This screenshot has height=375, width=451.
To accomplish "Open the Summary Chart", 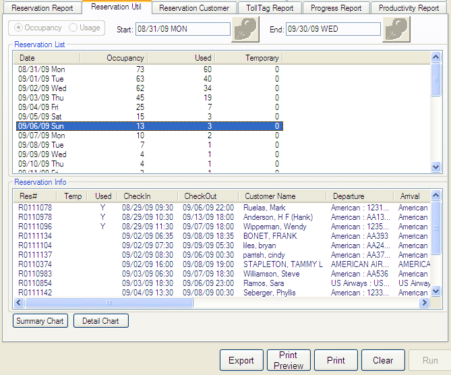I will [x=40, y=321].
